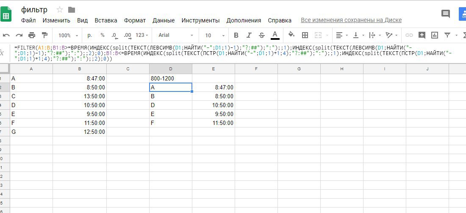Open the zoom 100% dropdown

coord(68,35)
